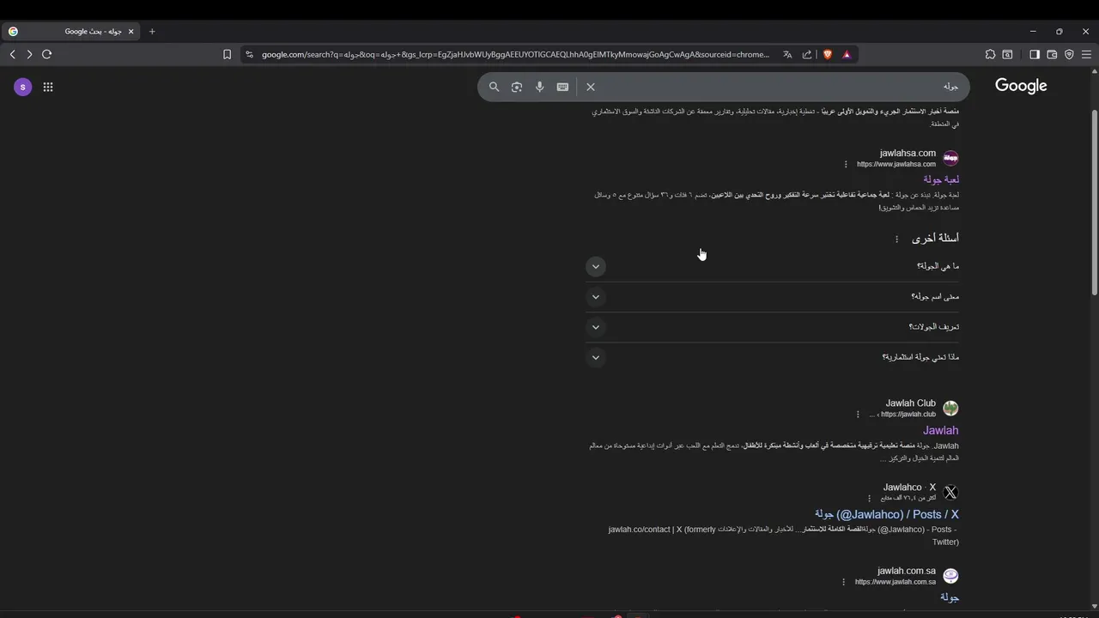The image size is (1099, 618).
Task: Open the translate page icon
Action: [787, 54]
